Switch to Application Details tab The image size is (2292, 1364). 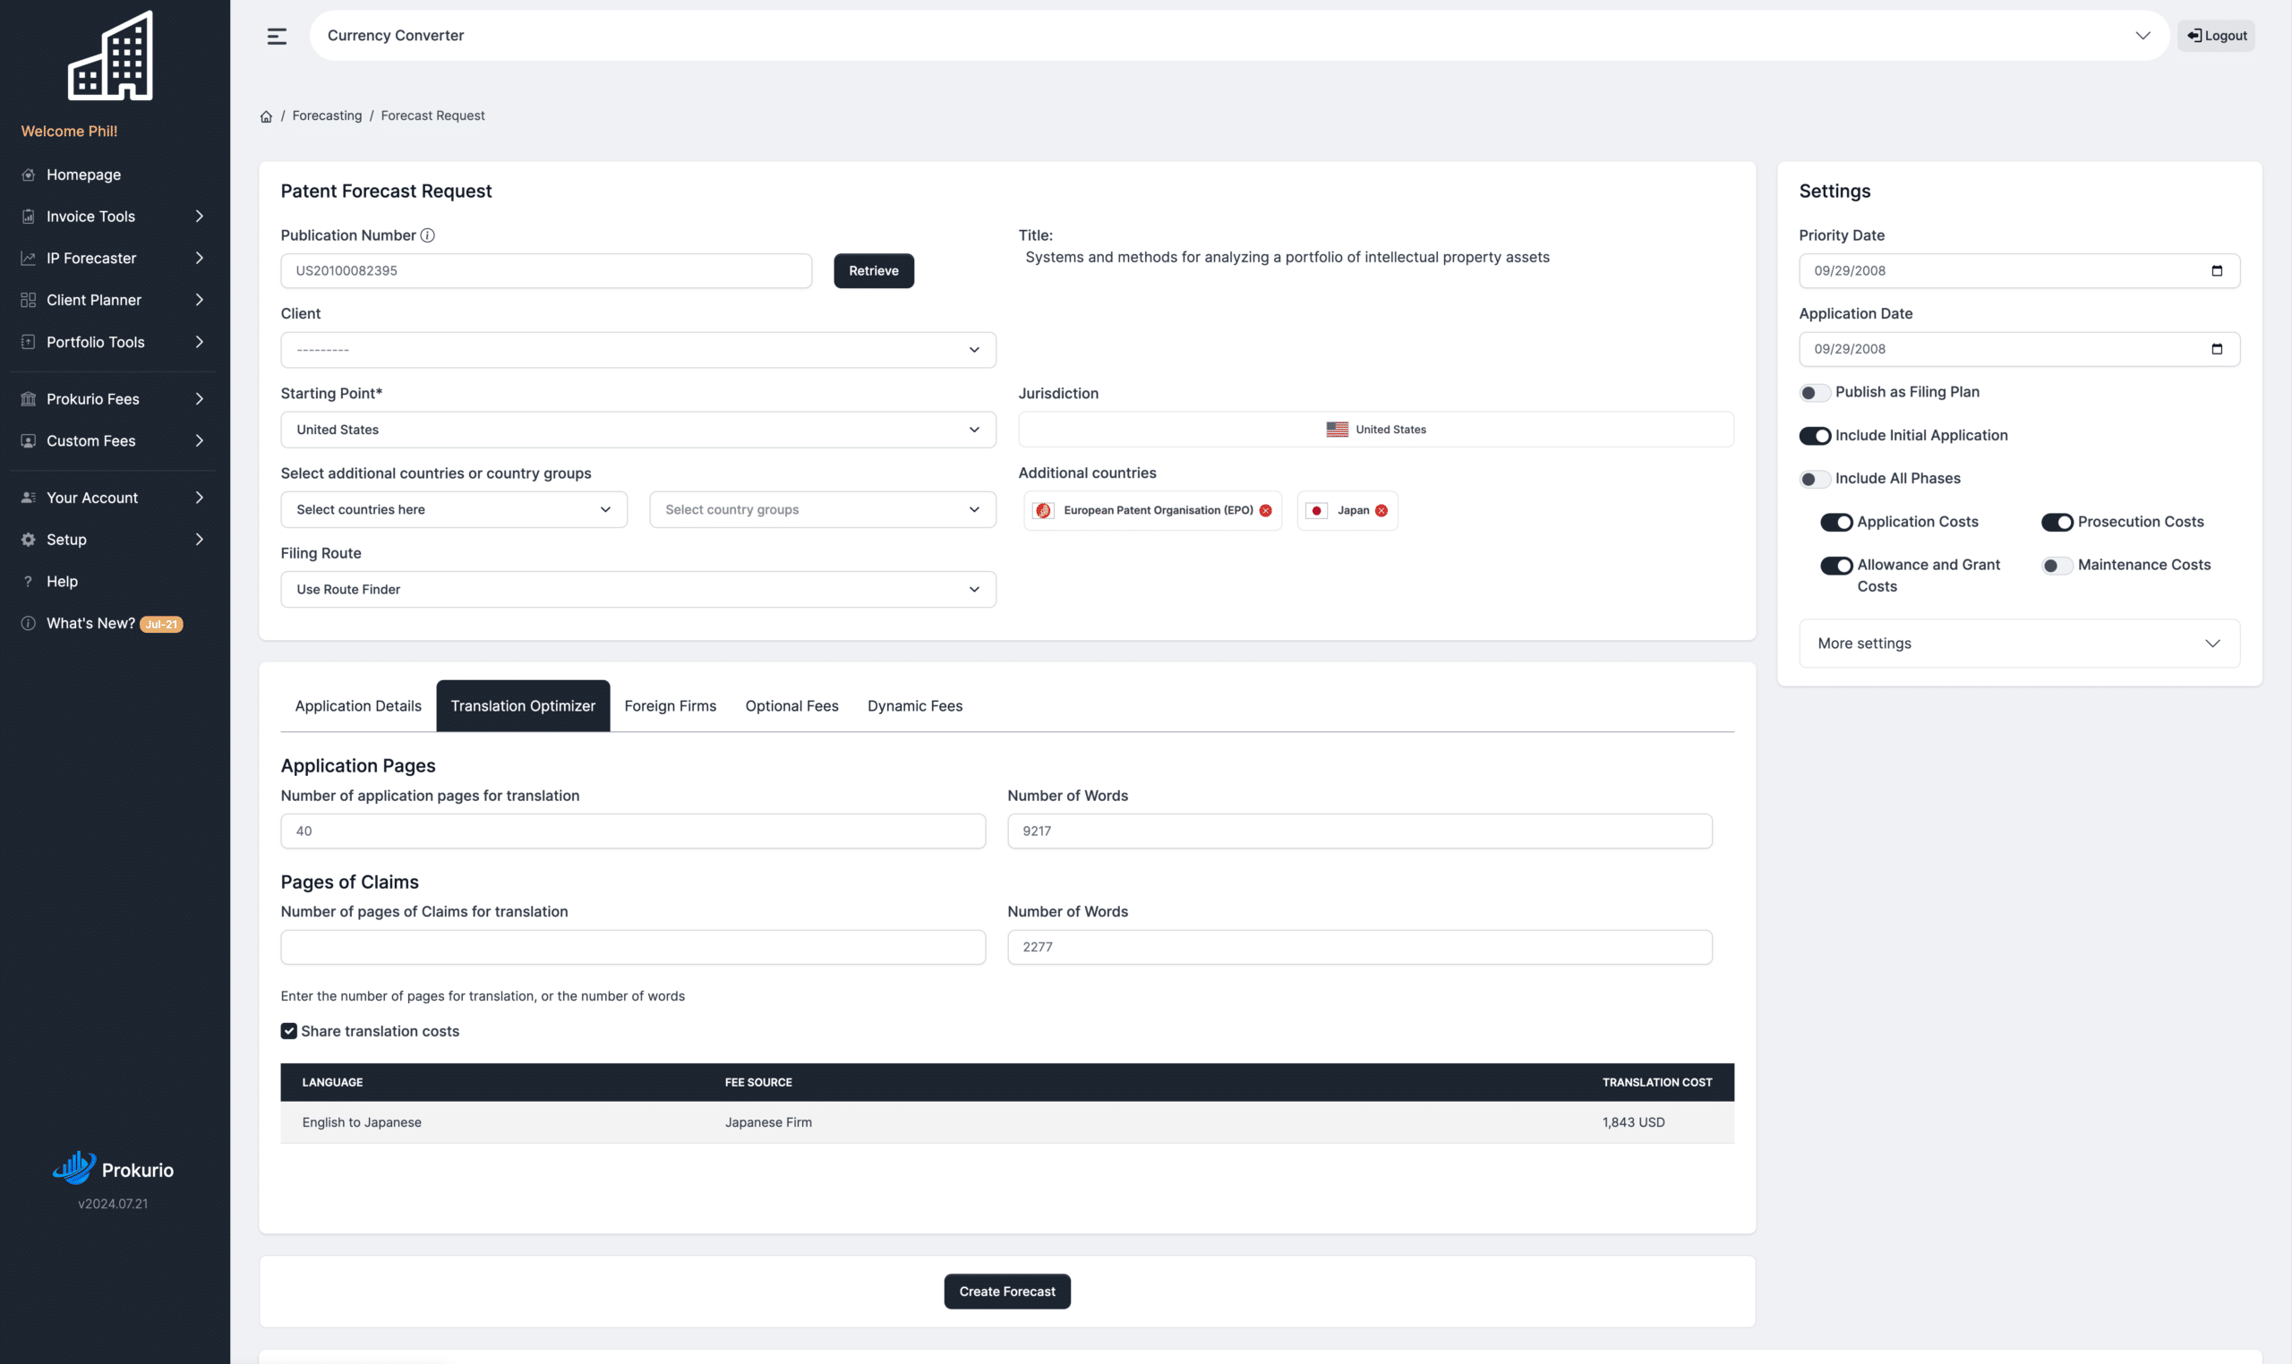[x=357, y=706]
